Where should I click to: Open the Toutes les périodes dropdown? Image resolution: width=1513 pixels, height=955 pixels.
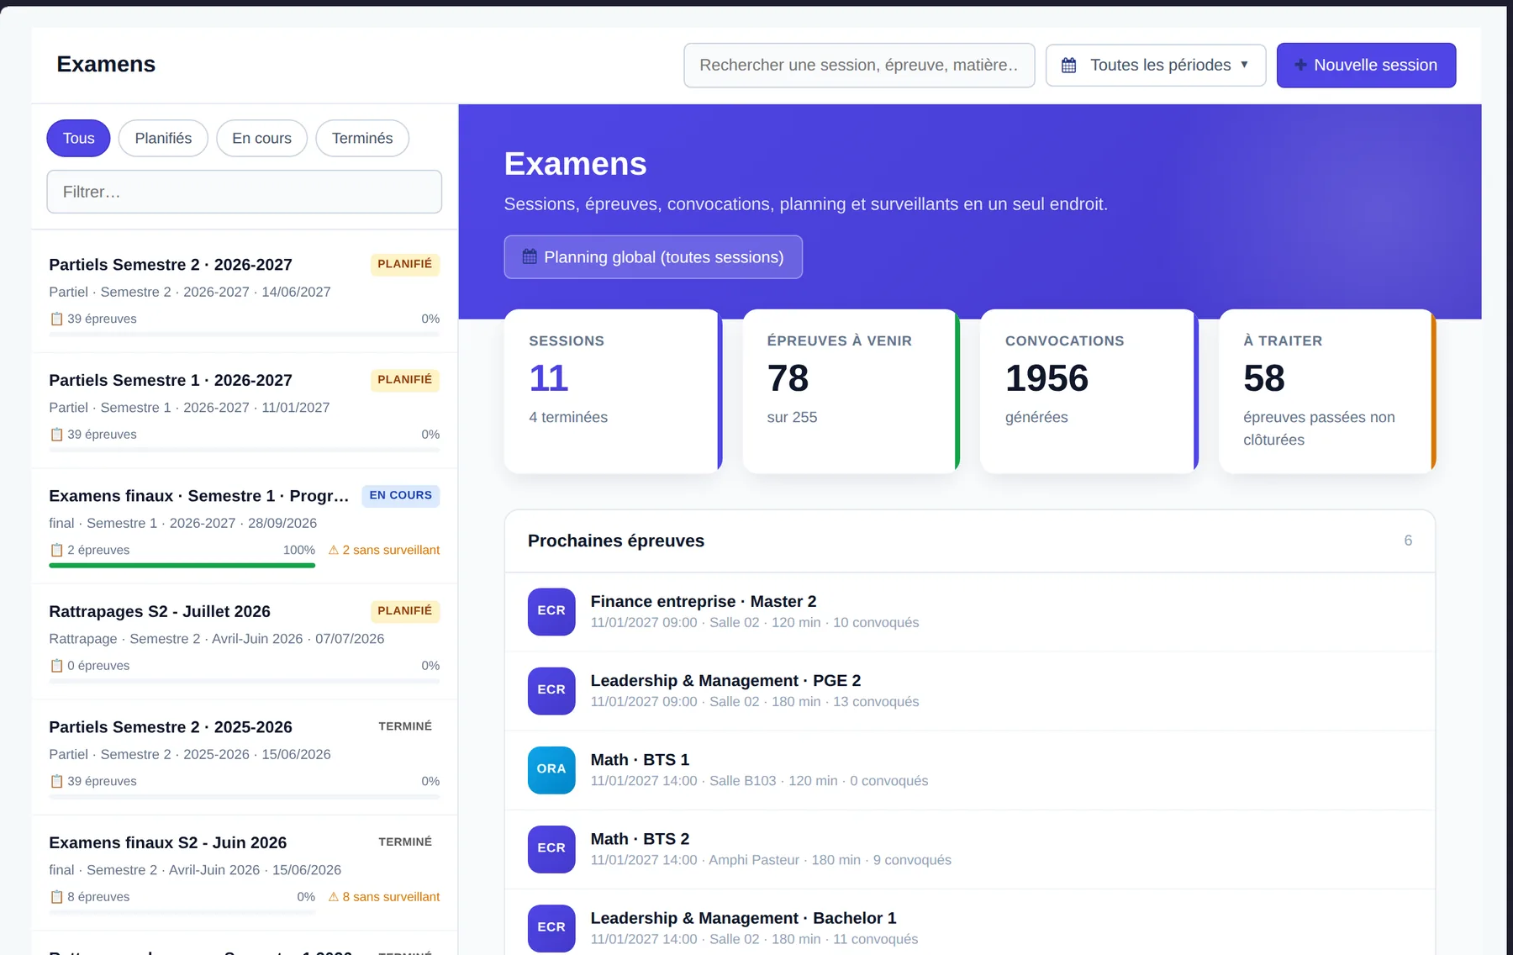(1156, 65)
